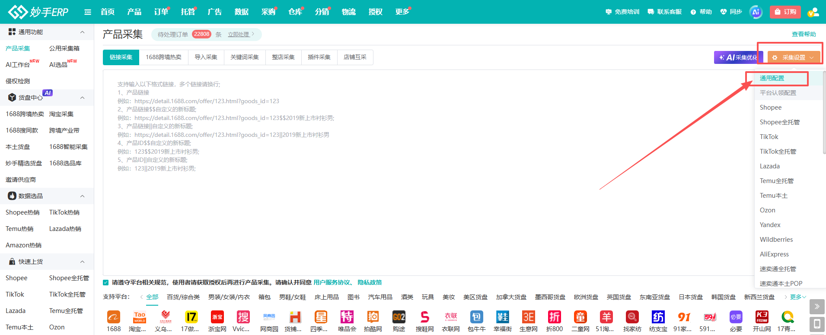
Task: Click 联系客服 in the top bar
Action: coord(665,12)
